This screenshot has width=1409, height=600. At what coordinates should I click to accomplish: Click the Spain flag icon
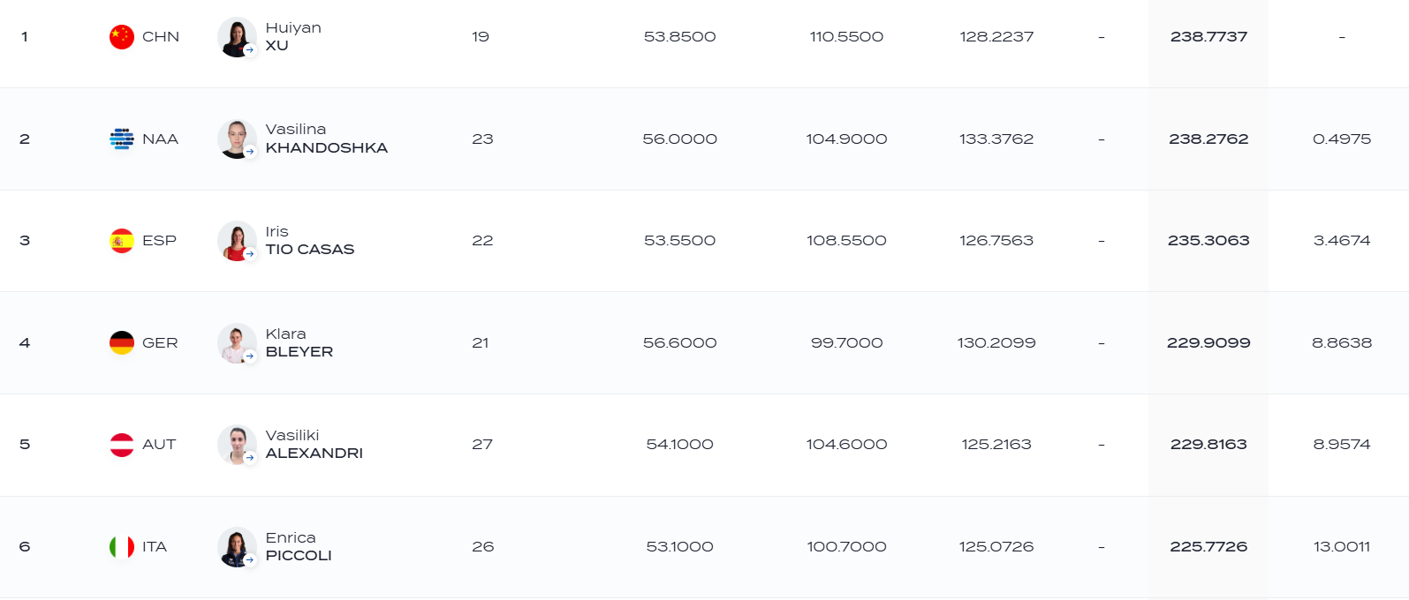(x=122, y=241)
